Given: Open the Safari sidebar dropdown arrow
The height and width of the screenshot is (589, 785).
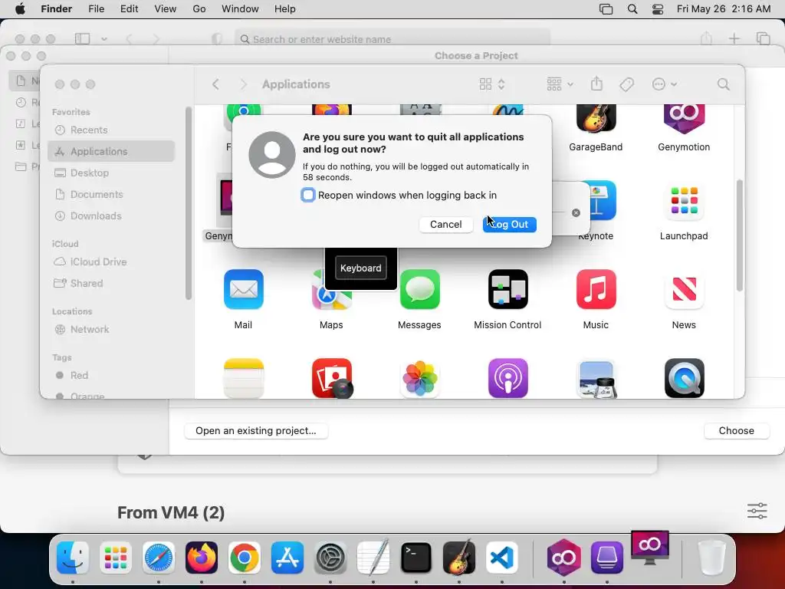Looking at the screenshot, I should coord(104,39).
